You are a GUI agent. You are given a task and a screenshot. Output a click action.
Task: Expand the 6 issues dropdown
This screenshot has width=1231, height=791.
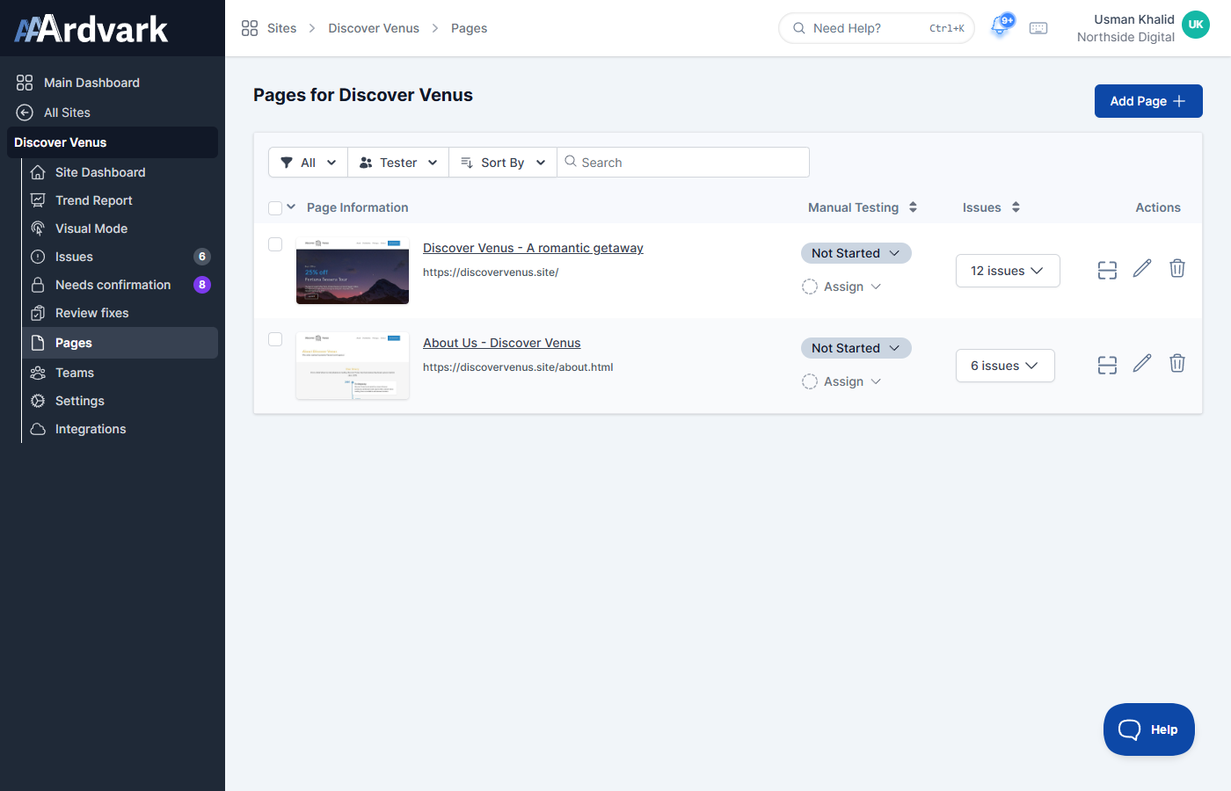tap(1005, 366)
